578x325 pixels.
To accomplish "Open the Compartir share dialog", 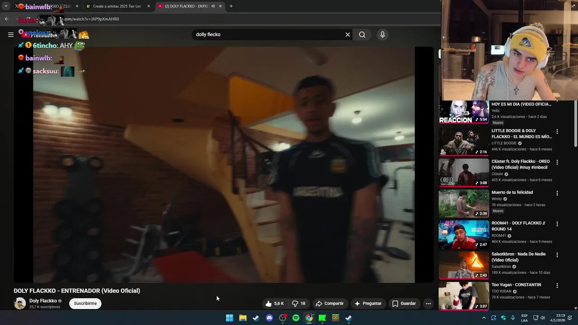I will coord(330,303).
